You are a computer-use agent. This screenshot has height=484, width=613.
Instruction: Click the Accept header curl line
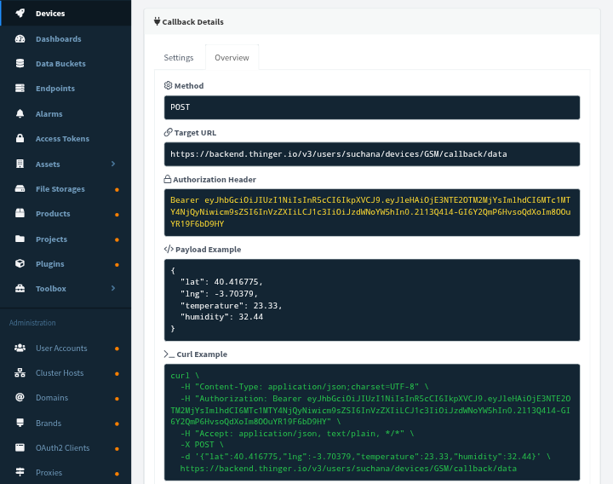pyautogui.click(x=297, y=434)
